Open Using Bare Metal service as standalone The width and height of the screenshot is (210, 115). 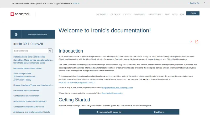pyautogui.click(x=33, y=60)
